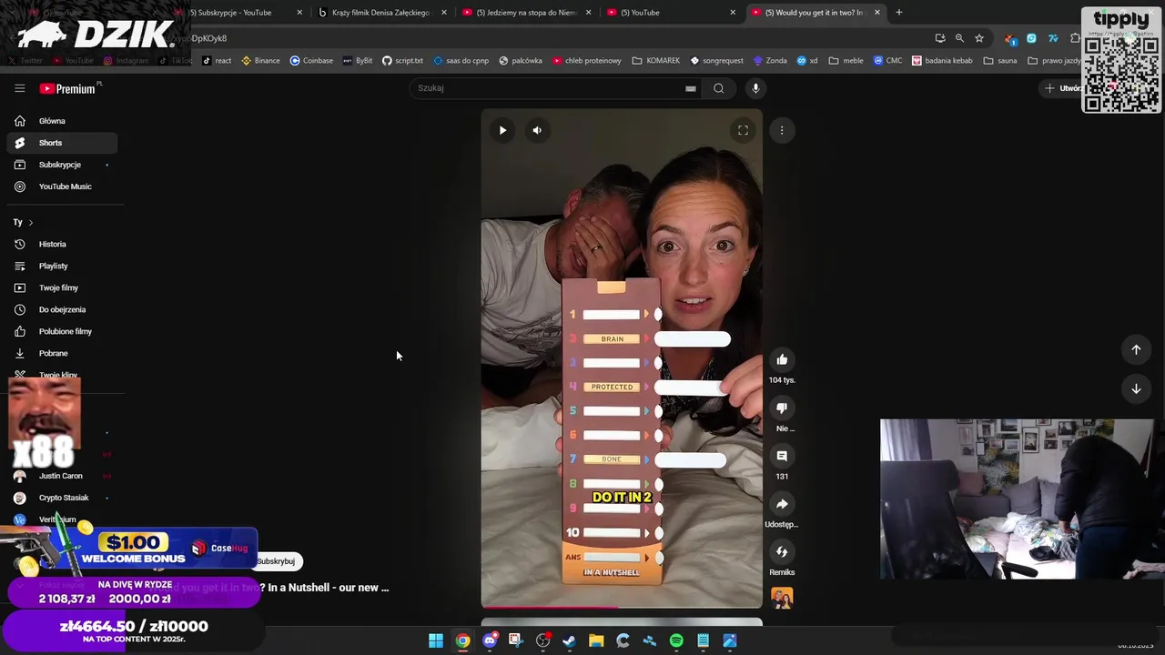Bookmark this page with the star icon
This screenshot has width=1165, height=655.
[x=979, y=38]
